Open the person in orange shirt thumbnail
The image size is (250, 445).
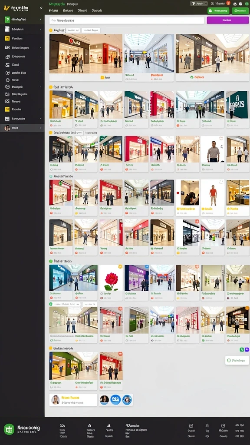[x=213, y=193]
